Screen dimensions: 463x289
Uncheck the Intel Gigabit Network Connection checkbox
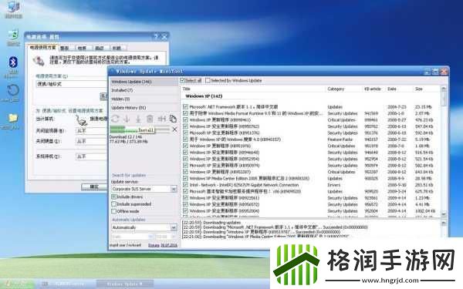pyautogui.click(x=185, y=185)
